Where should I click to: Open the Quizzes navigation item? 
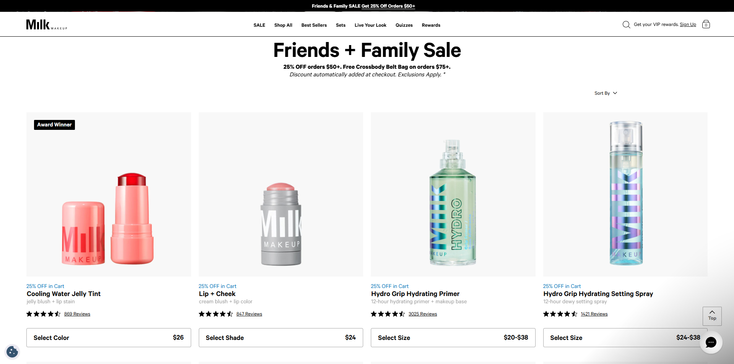point(404,25)
